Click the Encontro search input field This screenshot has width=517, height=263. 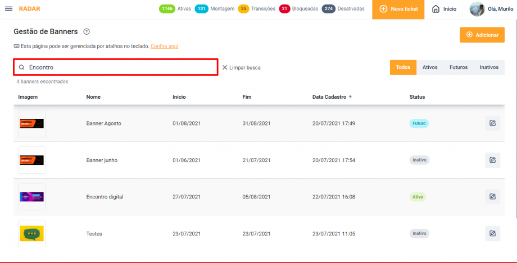tap(121, 67)
